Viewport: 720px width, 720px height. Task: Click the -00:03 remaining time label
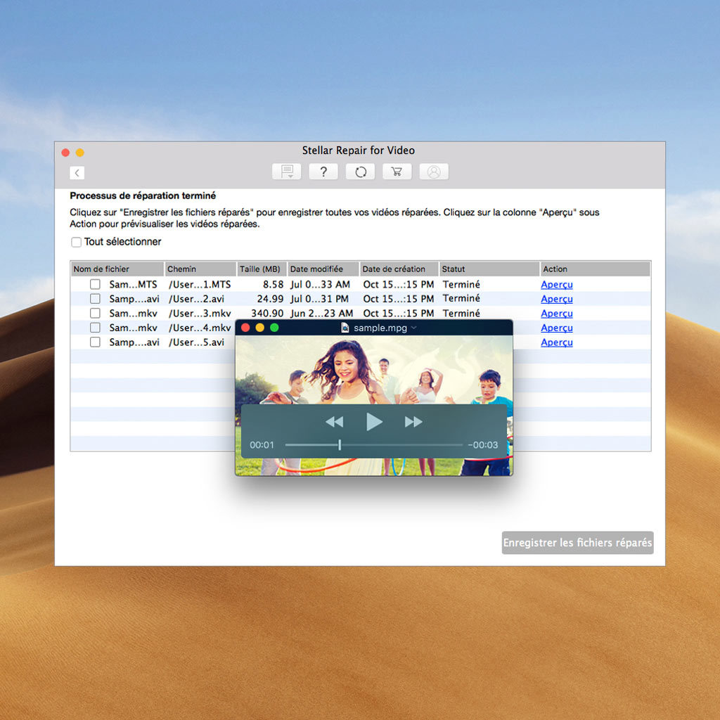[x=482, y=444]
